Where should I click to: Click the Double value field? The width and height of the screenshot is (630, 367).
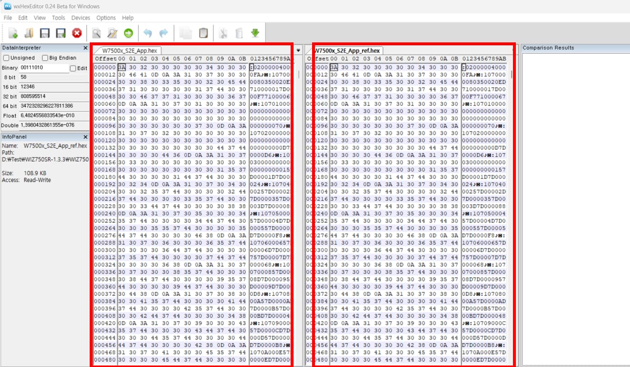(x=53, y=125)
